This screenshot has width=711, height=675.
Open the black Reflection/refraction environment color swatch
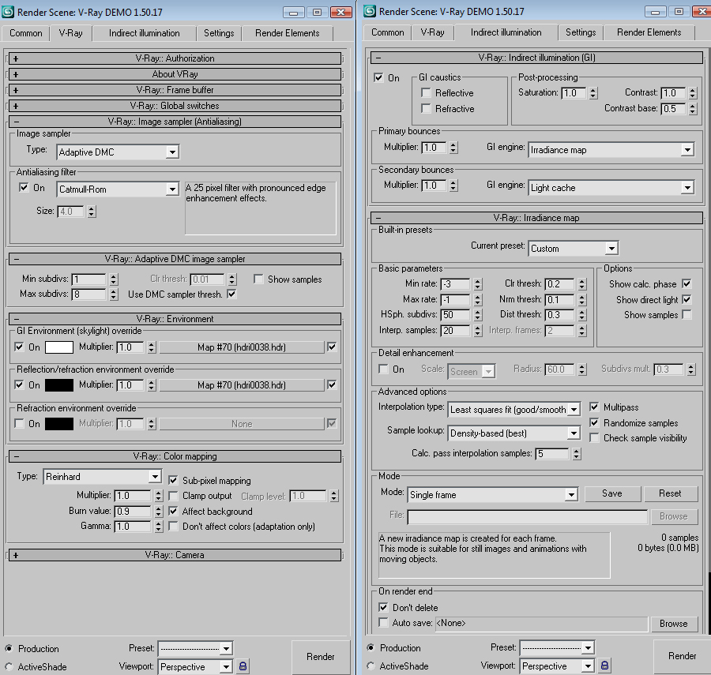pyautogui.click(x=59, y=385)
